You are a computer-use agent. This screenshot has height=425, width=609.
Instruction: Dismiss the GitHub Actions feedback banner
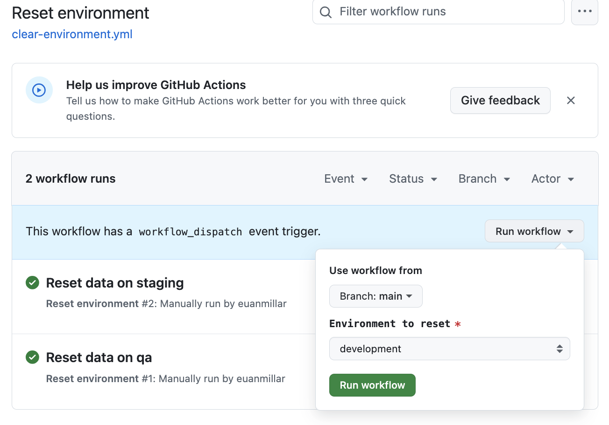pos(571,100)
